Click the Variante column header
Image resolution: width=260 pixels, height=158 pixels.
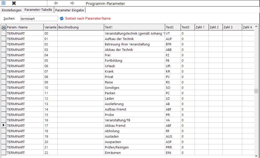coord(50,27)
